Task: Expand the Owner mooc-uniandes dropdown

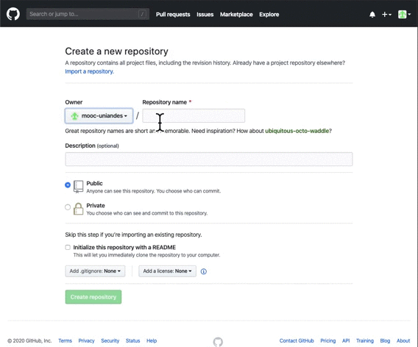Action: (99, 115)
